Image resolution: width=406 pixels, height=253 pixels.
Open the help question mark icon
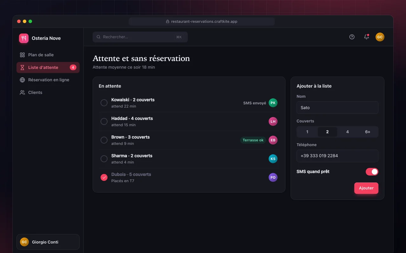[x=352, y=37]
